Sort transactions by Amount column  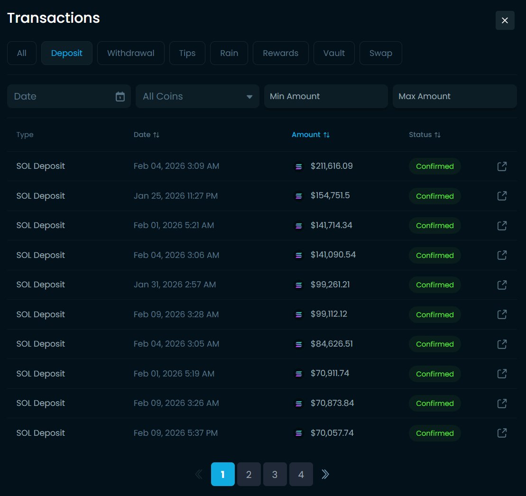coord(311,135)
